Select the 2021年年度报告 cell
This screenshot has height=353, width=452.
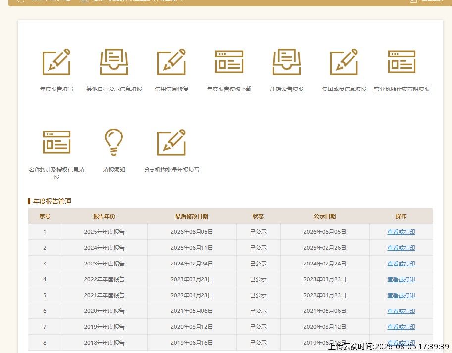pyautogui.click(x=104, y=295)
